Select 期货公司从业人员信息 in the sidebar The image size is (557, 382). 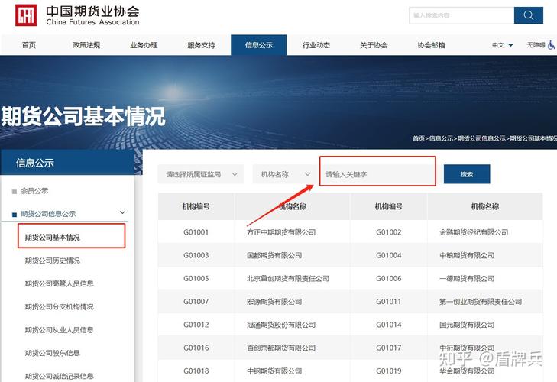click(59, 330)
